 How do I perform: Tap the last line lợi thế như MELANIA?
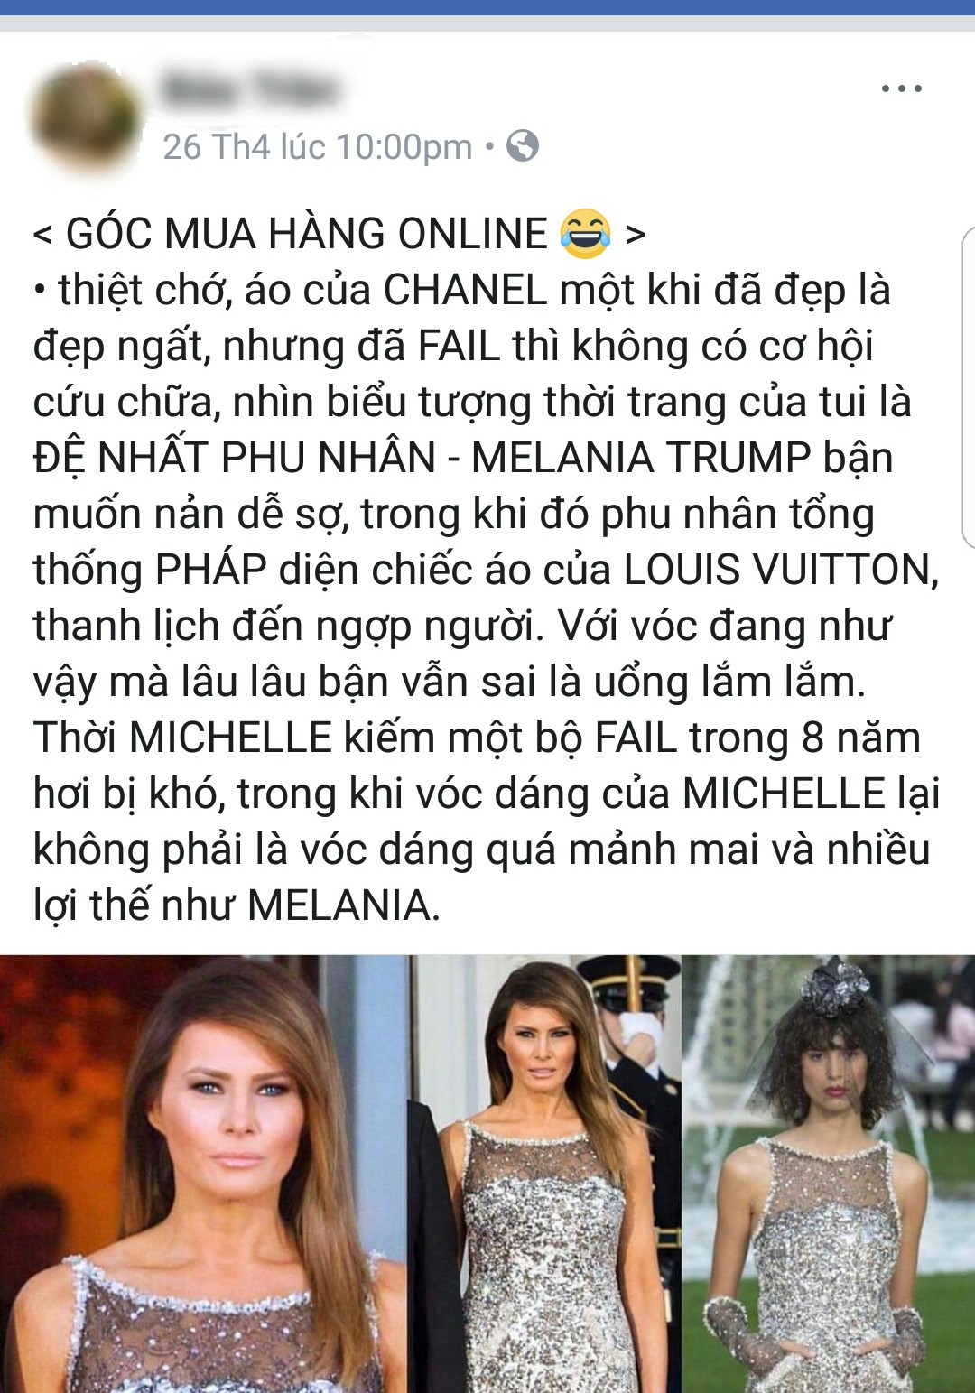237,905
